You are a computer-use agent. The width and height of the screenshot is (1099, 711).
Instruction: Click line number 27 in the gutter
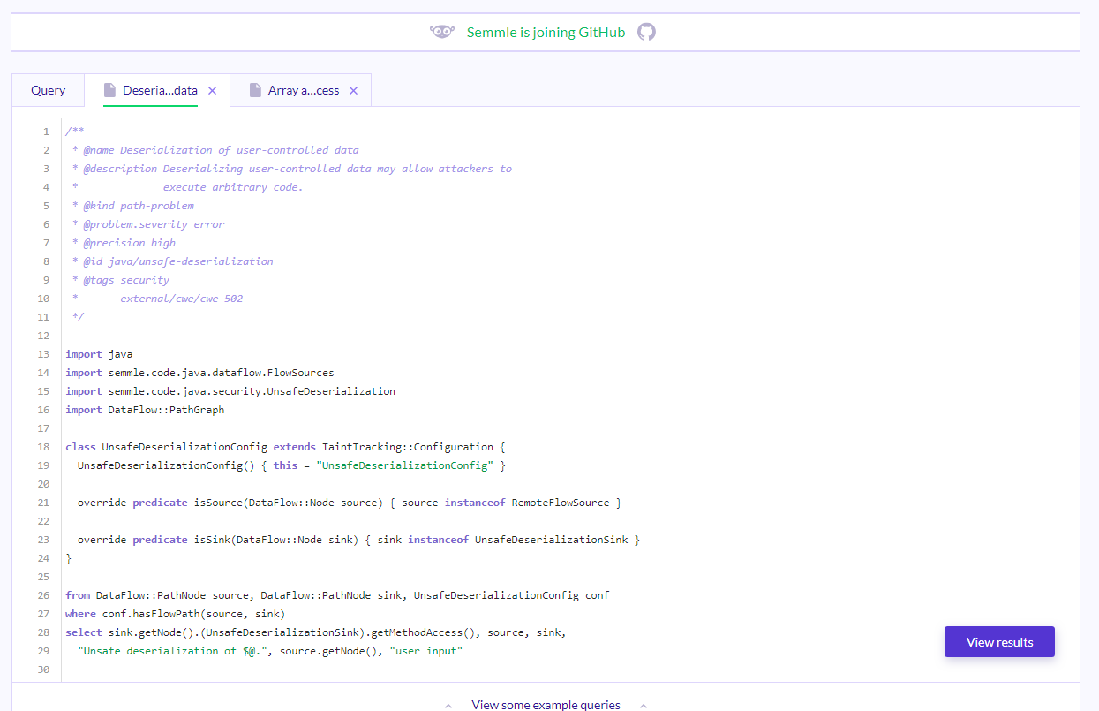coord(42,613)
